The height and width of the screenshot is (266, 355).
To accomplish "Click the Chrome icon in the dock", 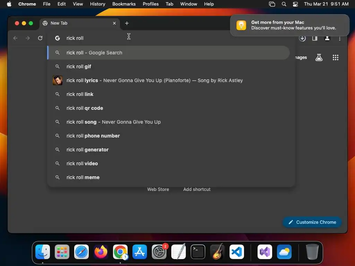I will pos(120,252).
